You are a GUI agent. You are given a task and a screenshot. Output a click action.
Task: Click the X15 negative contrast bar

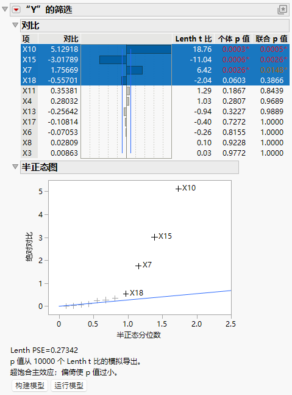click(x=113, y=60)
